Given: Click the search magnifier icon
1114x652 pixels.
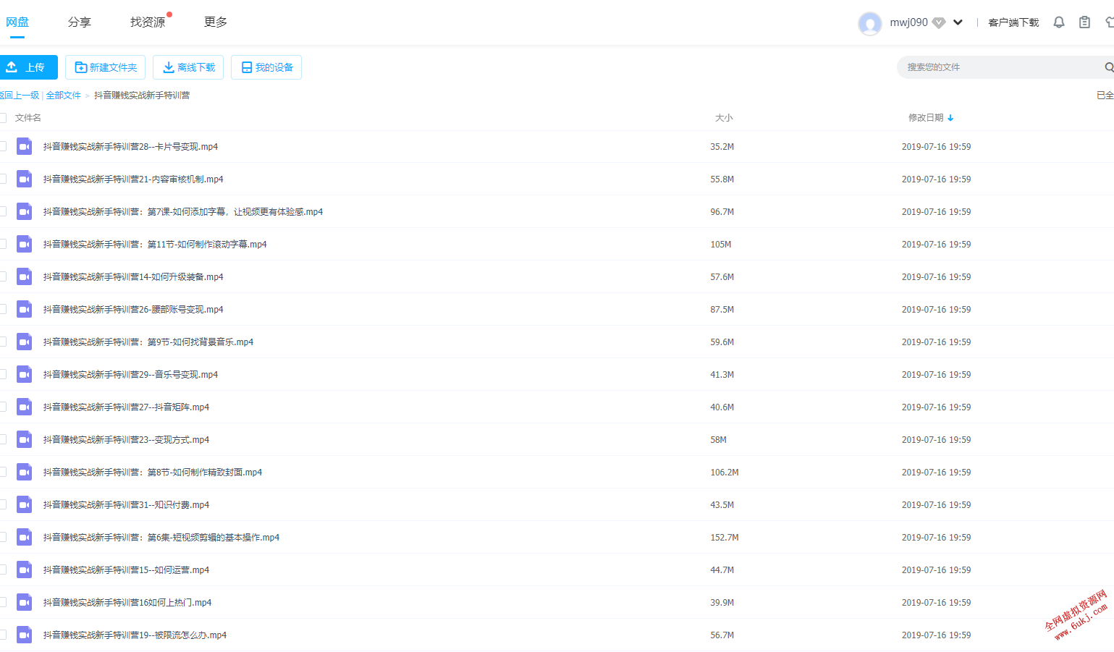Looking at the screenshot, I should [1109, 67].
